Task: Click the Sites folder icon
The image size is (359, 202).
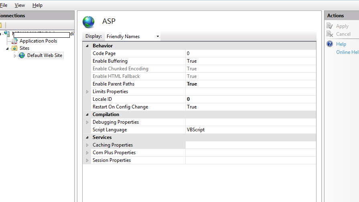Action: pos(15,48)
